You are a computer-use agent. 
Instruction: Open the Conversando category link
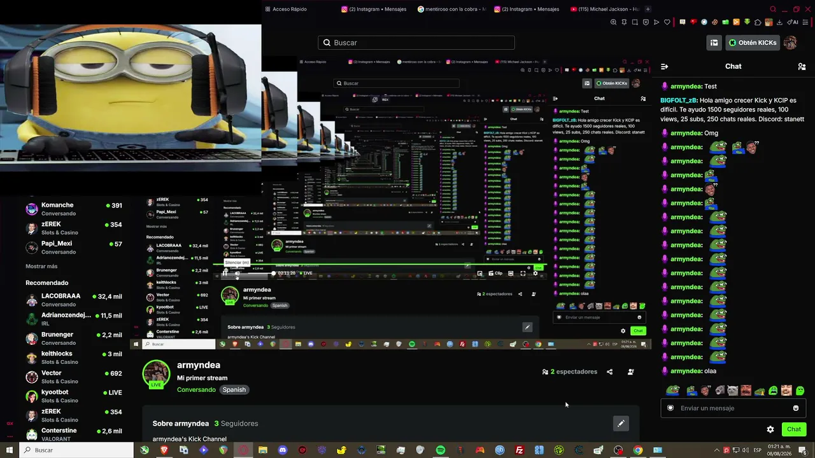[196, 390]
